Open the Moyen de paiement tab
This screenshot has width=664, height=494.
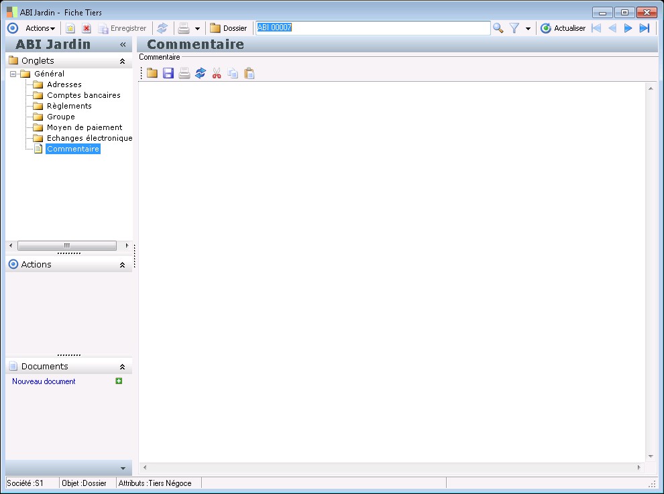[85, 127]
